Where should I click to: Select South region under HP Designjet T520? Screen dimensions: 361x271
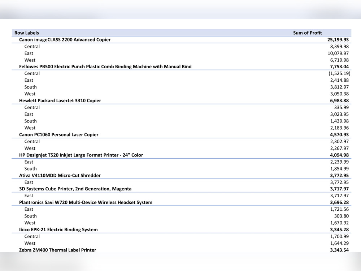pyautogui.click(x=31, y=169)
